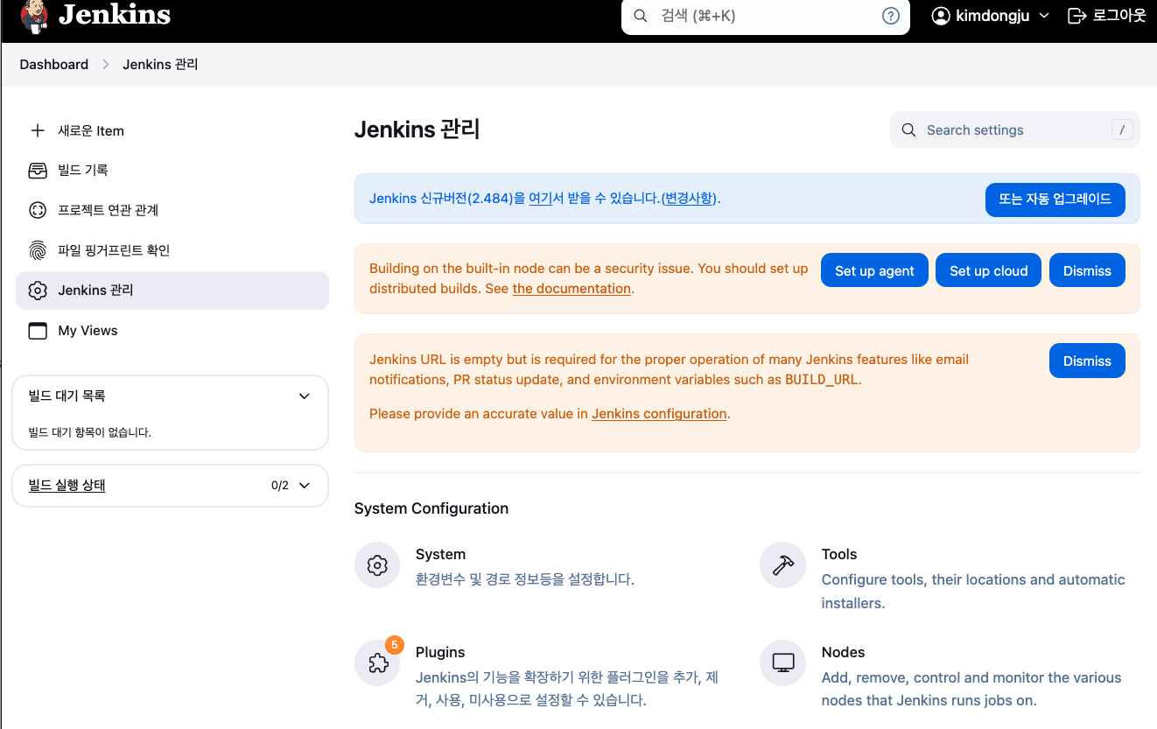This screenshot has width=1157, height=729.
Task: Open the System configuration entry title
Action: click(x=440, y=555)
